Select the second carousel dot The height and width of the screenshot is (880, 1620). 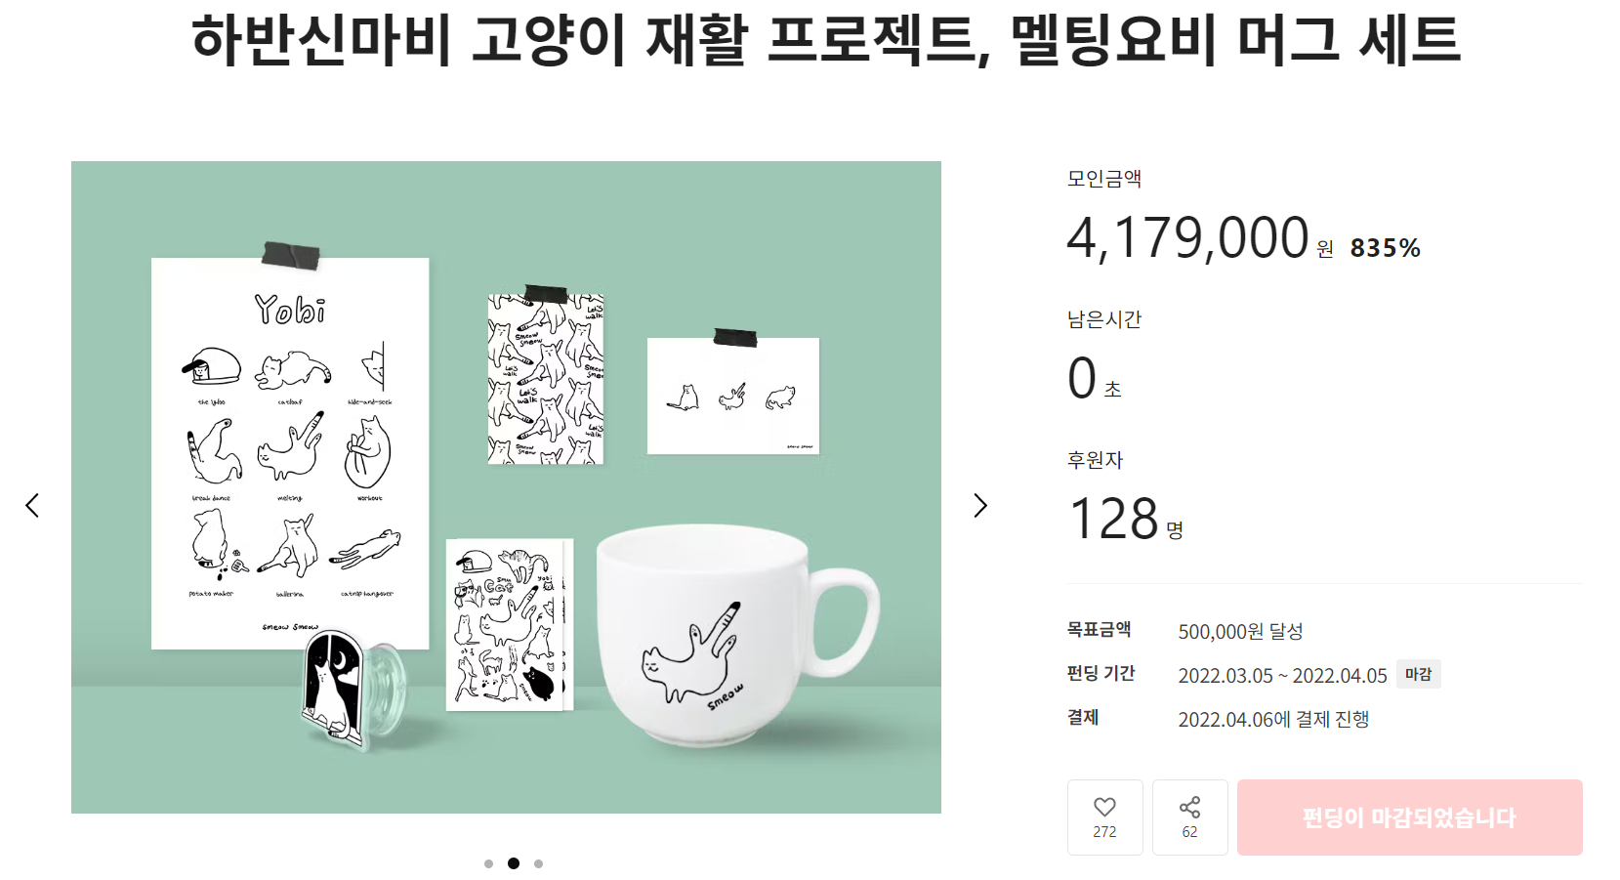514,863
